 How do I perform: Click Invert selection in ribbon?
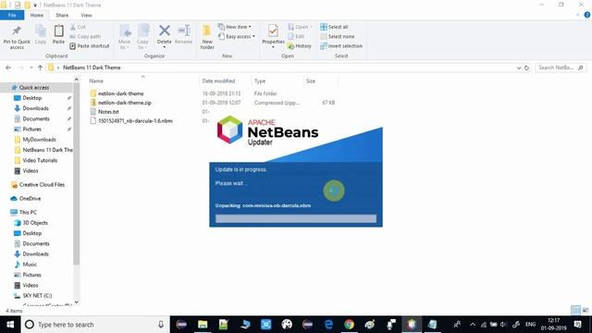coord(341,46)
